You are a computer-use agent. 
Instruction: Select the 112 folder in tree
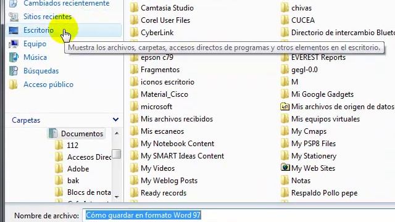73,146
